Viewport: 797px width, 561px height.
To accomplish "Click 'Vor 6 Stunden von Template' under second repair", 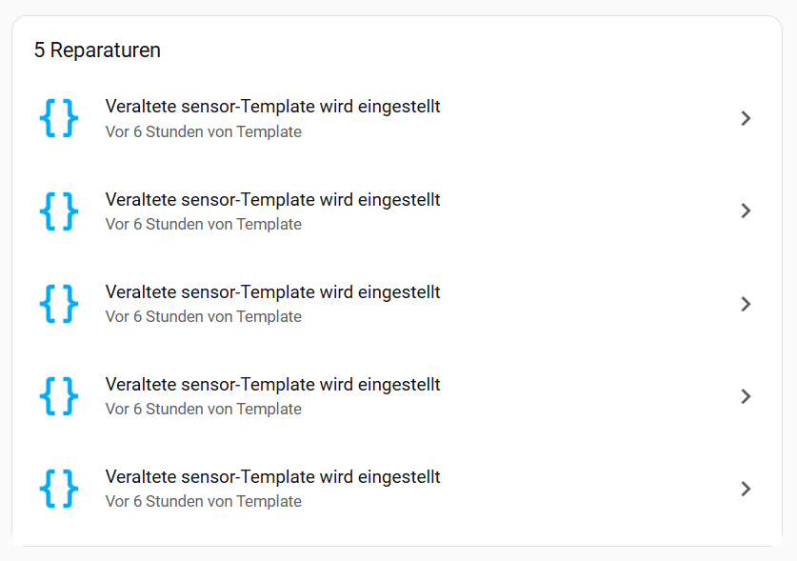I will (203, 225).
